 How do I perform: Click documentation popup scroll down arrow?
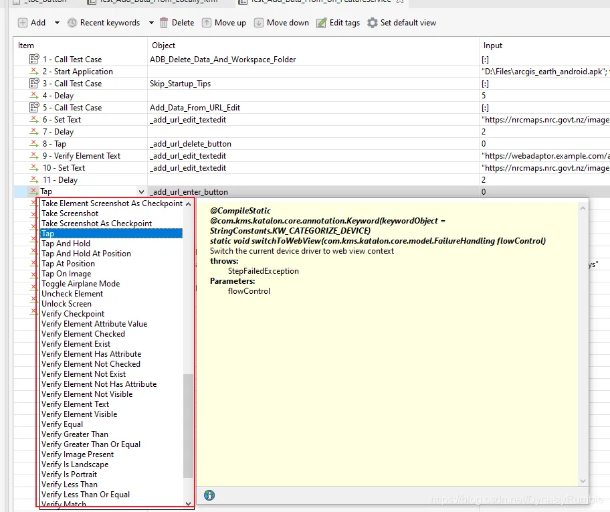coord(583,481)
